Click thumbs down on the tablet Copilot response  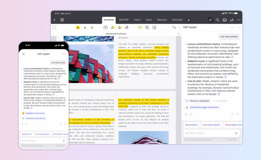click(238, 114)
